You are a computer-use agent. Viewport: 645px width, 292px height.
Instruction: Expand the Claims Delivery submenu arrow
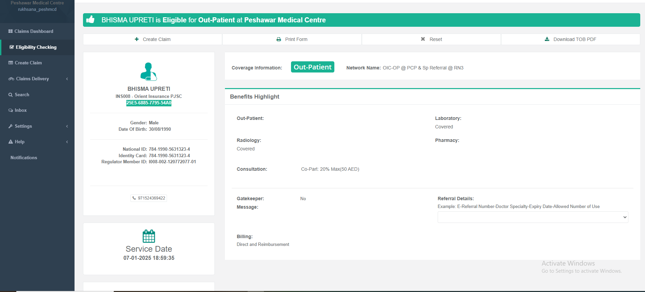[67, 79]
